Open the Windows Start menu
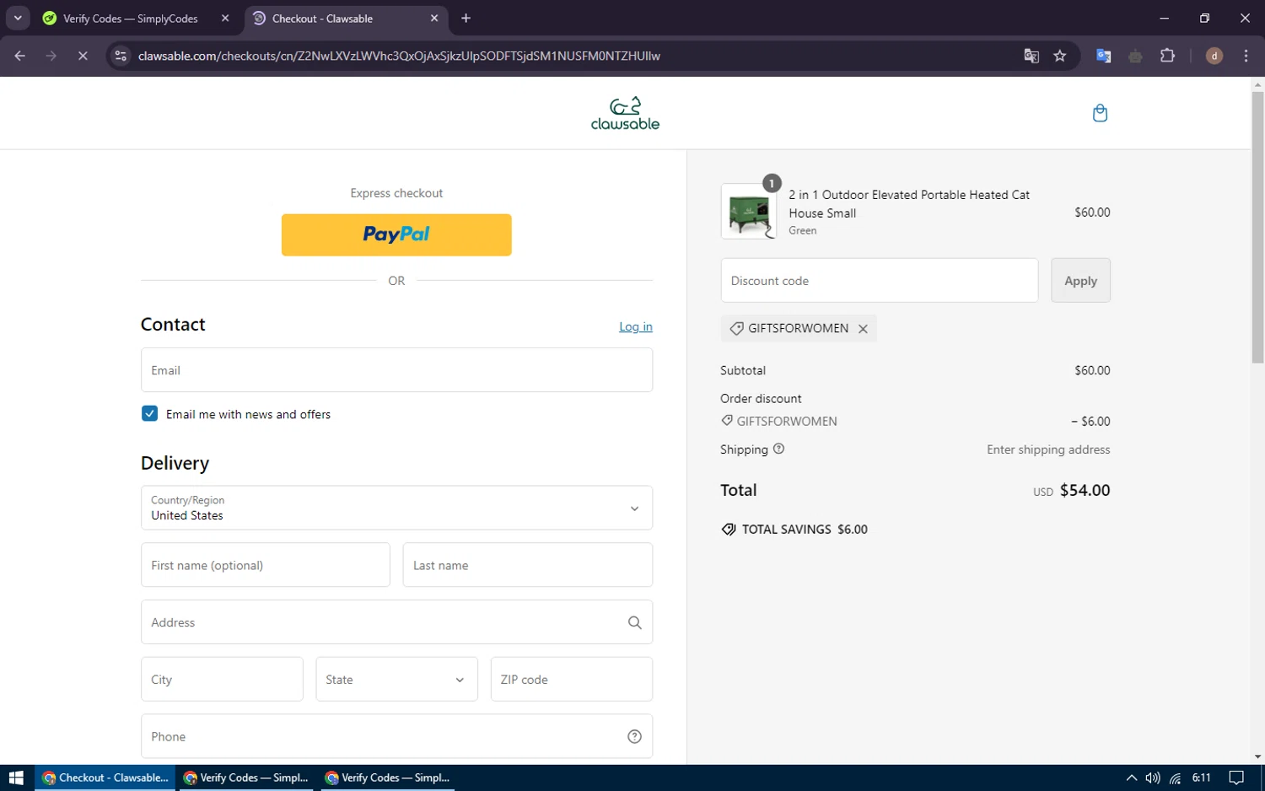Viewport: 1265px width, 791px height. (x=16, y=778)
